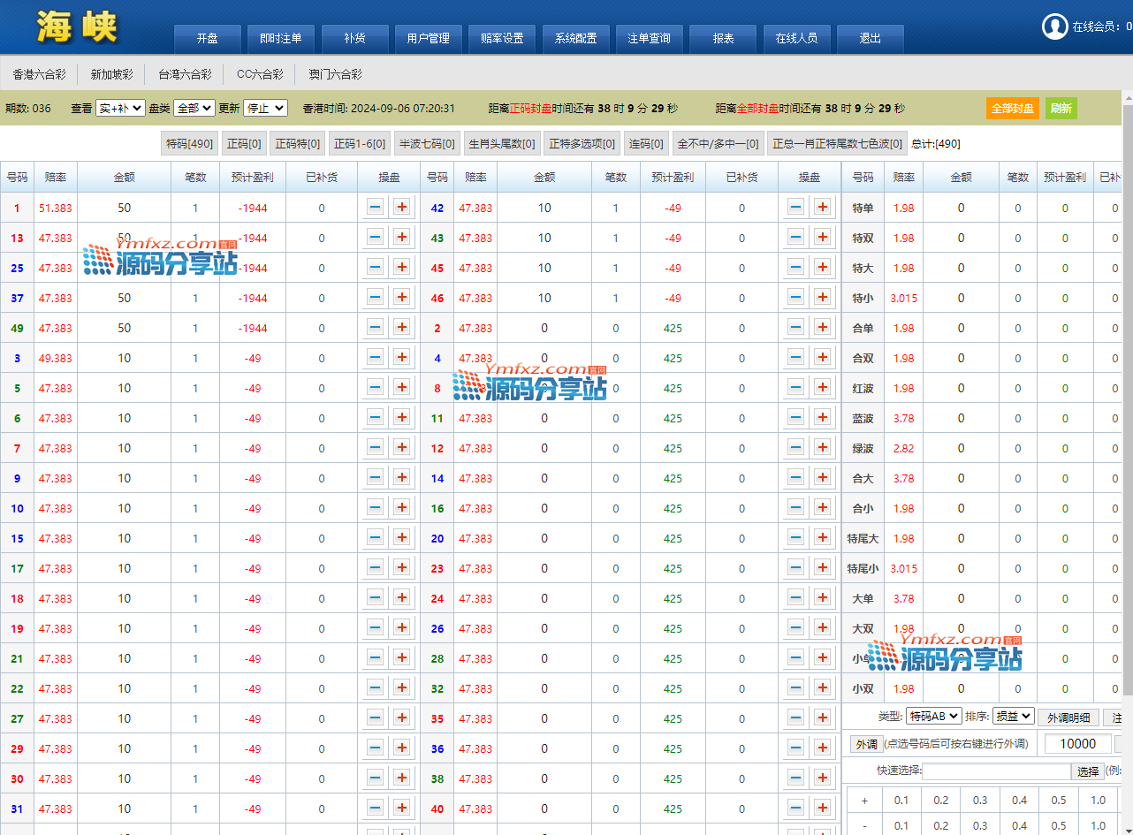Click the orange 全部封盘 button
The width and height of the screenshot is (1133, 835).
tap(1012, 108)
